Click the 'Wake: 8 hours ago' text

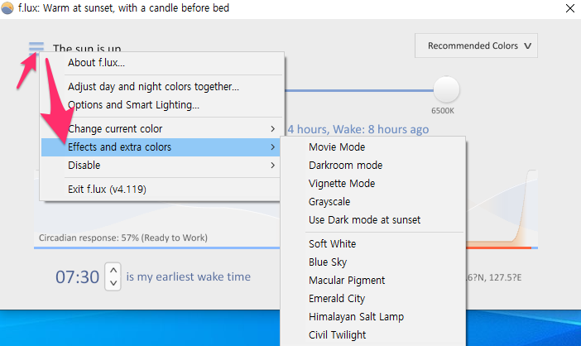381,129
